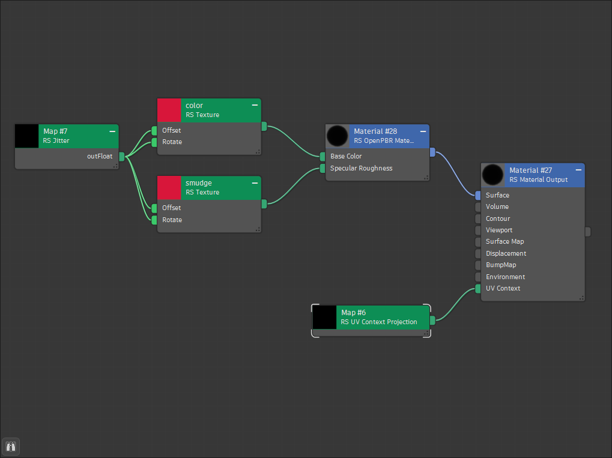The width and height of the screenshot is (612, 458).
Task: Collapse the Material #28 OpenPBR node
Action: click(423, 131)
